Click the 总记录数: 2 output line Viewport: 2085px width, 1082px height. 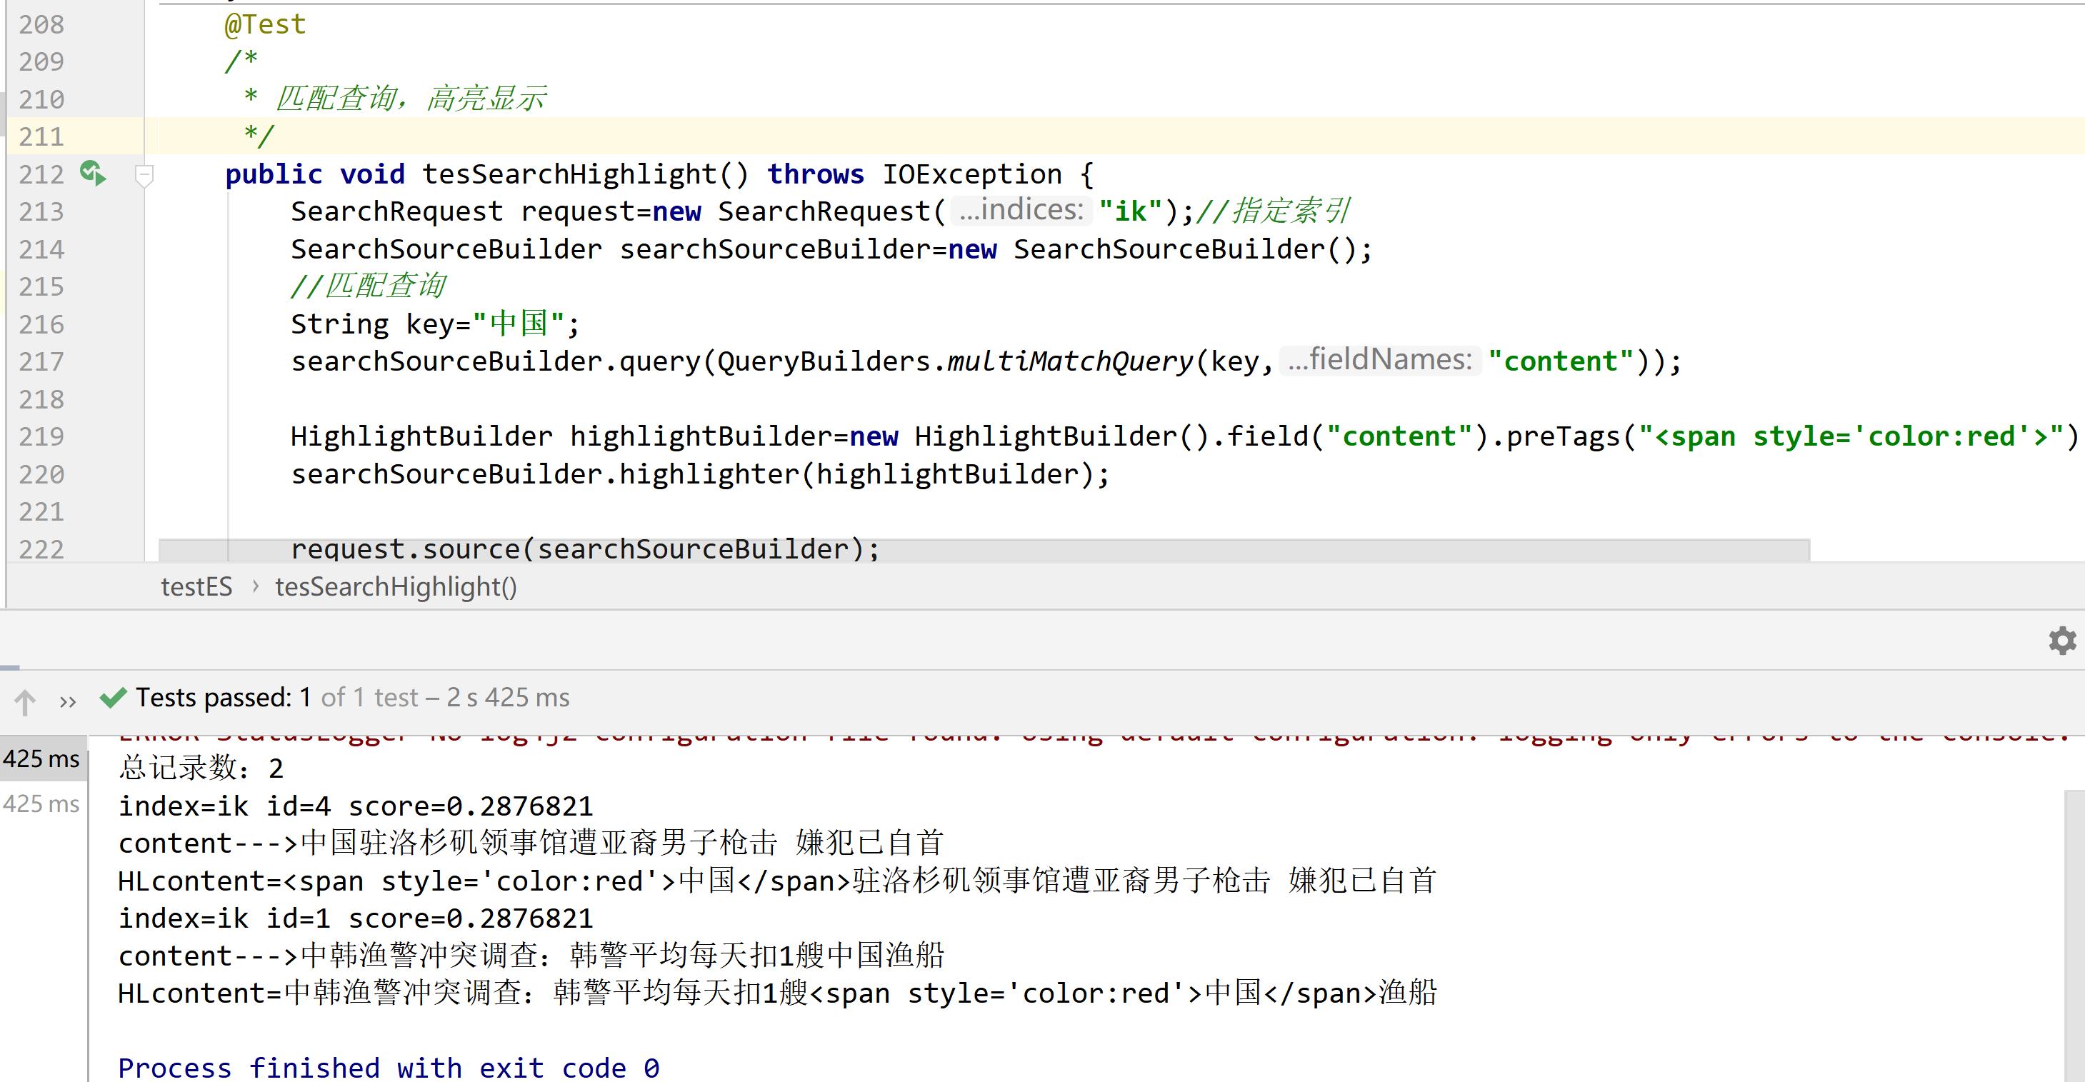click(x=201, y=768)
